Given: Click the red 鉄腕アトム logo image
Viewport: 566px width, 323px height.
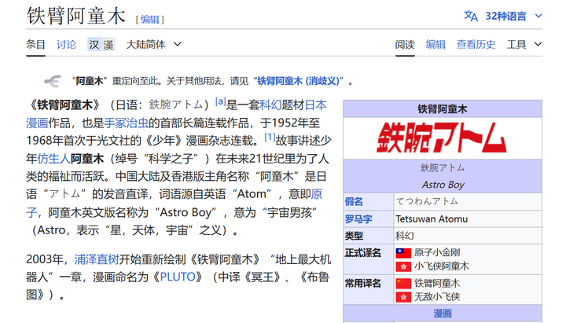Looking at the screenshot, I should [442, 138].
